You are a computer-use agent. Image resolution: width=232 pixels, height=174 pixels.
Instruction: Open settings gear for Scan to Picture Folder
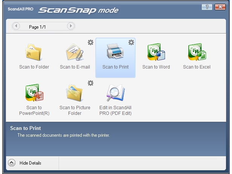pyautogui.click(x=90, y=83)
